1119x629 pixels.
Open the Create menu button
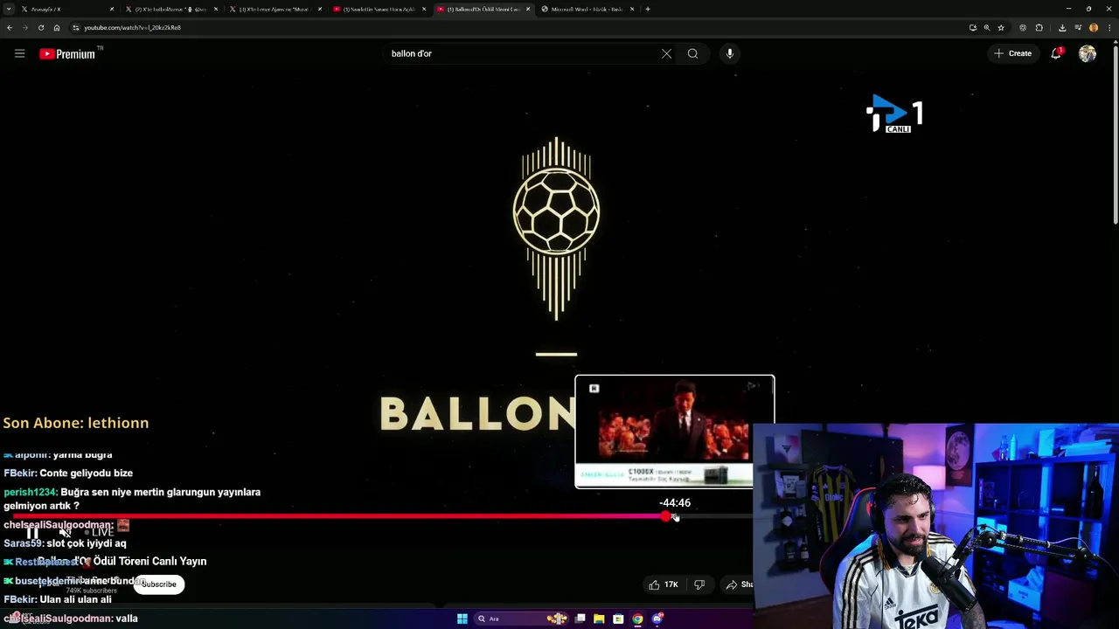1012,53
